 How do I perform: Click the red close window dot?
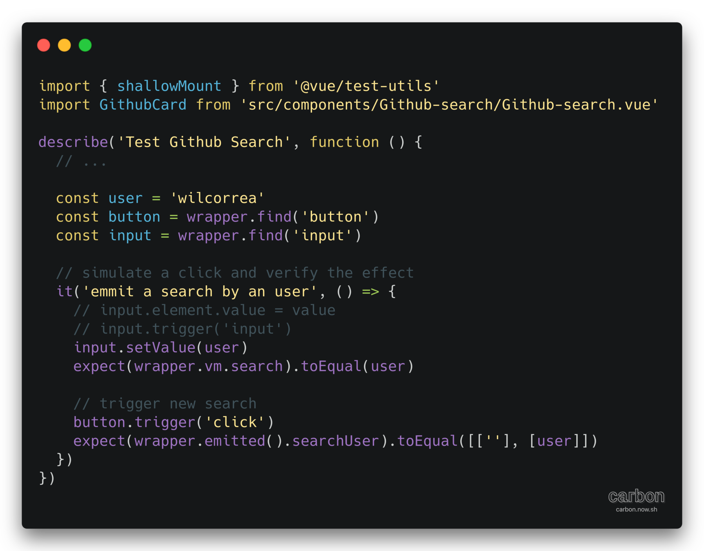coord(44,45)
